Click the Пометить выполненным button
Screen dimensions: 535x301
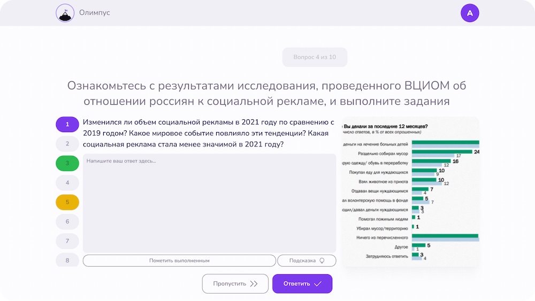179,261
